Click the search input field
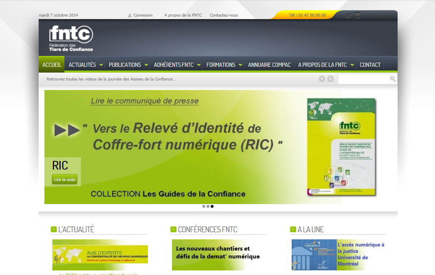The image size is (435, 275). click(364, 79)
